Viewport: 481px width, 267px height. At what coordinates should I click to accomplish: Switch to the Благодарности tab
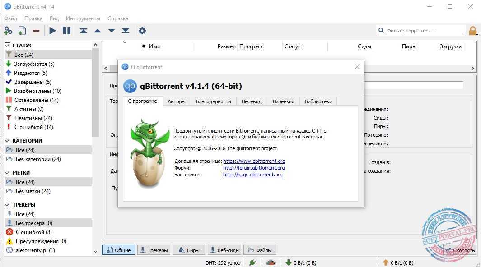[213, 101]
